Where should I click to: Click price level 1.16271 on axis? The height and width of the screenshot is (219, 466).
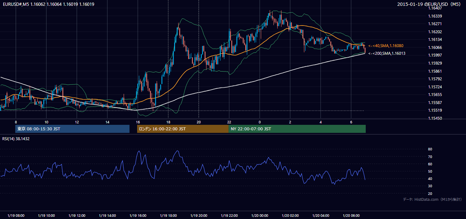click(x=435, y=24)
